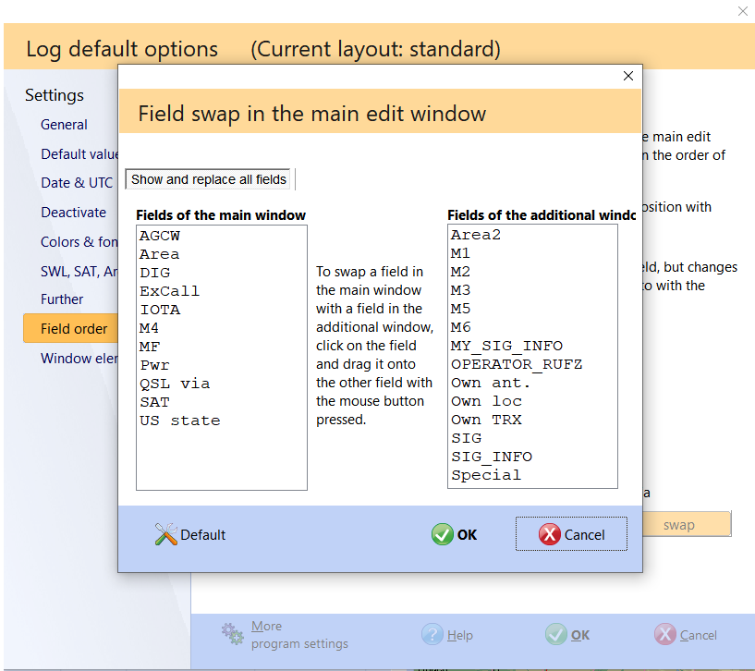This screenshot has height=671, width=755.
Task: Select MF in main window fields
Action: click(x=222, y=347)
